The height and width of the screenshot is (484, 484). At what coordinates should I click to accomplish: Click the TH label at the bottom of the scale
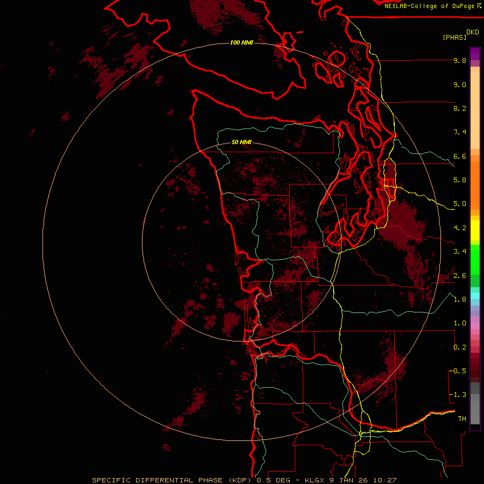[462, 419]
